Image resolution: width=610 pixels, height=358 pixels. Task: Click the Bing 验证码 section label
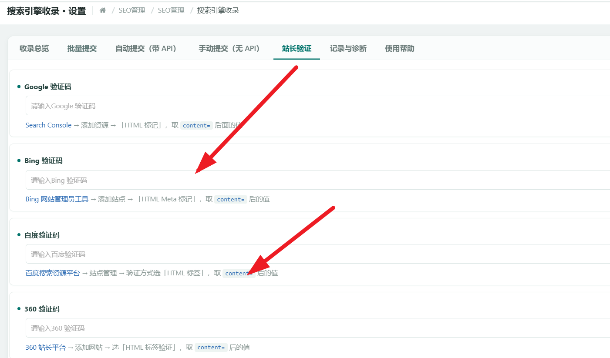tap(43, 161)
